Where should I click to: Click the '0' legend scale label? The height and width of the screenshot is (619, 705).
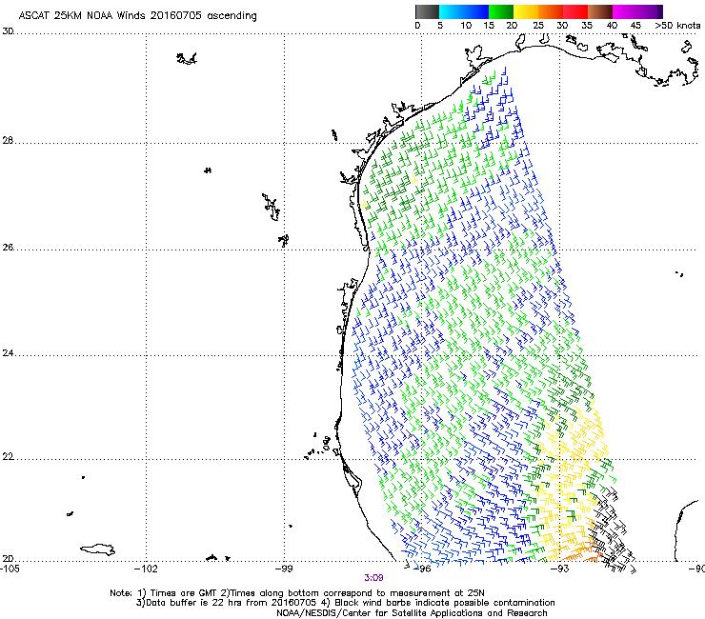417,26
